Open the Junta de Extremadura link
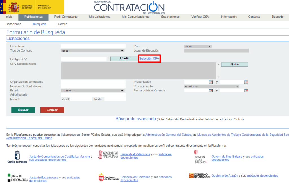Viewport: 289px width, 183px height. (x=44, y=177)
